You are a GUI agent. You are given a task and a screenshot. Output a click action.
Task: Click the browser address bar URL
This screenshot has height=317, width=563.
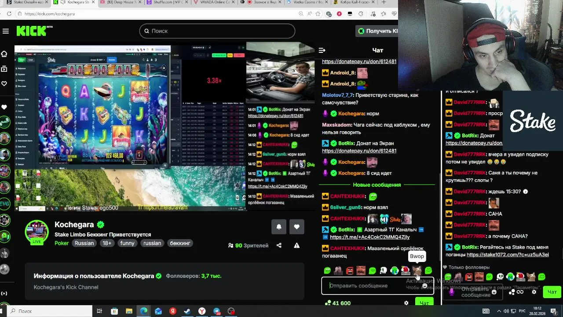(50, 14)
